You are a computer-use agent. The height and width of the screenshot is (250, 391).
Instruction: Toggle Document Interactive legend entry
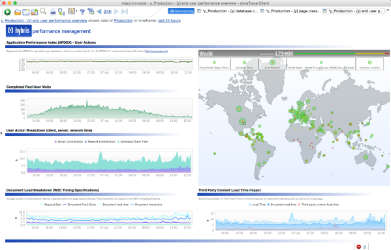(x=146, y=204)
